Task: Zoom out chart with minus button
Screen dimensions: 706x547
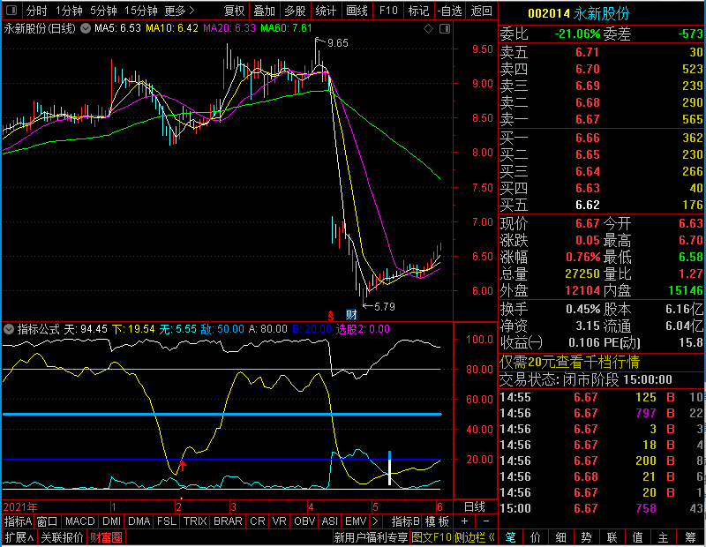Action: 486,521
